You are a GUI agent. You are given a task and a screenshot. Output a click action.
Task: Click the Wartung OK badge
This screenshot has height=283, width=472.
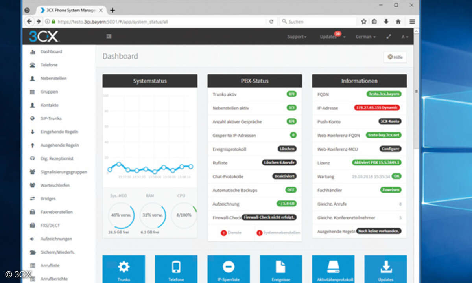pyautogui.click(x=396, y=176)
